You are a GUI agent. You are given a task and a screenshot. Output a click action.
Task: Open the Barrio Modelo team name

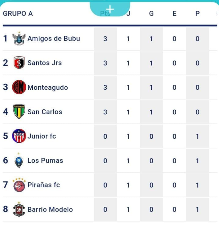point(50,209)
